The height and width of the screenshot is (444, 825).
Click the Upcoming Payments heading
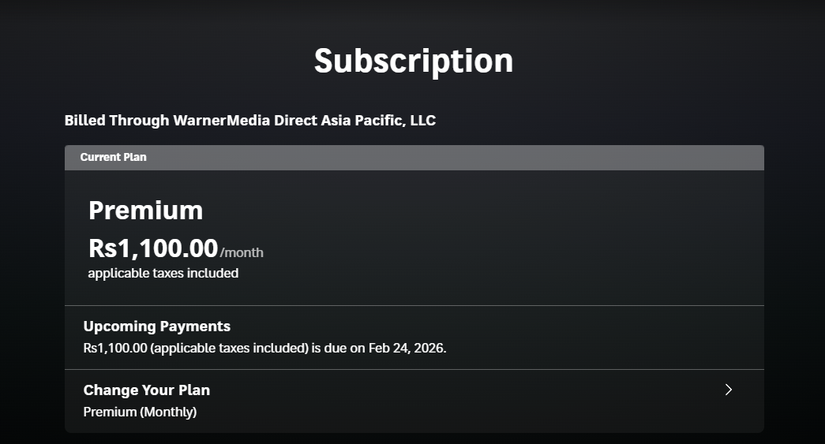pos(156,326)
